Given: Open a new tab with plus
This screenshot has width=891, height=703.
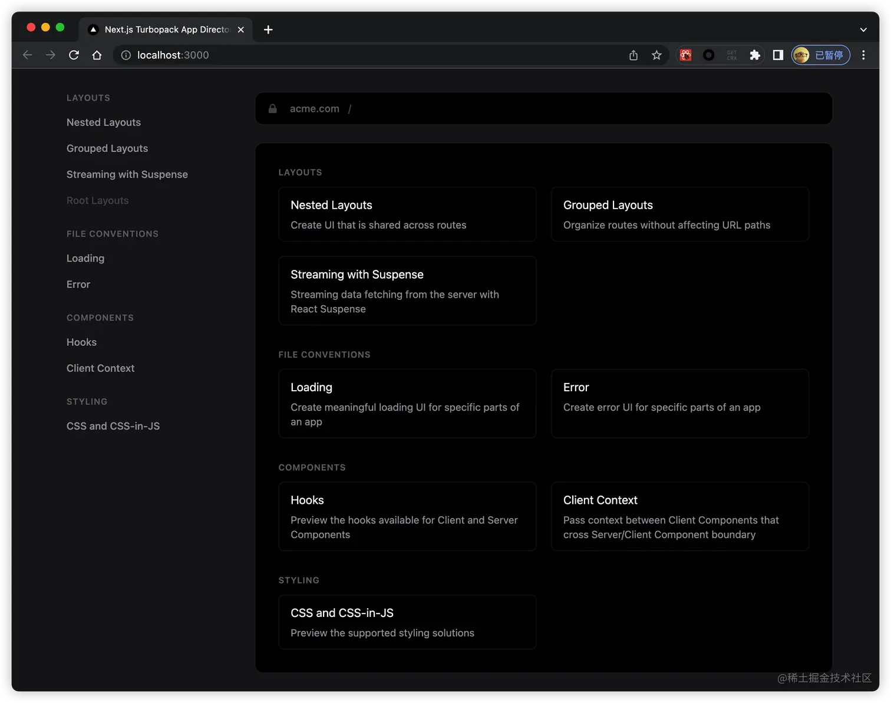Looking at the screenshot, I should point(268,29).
